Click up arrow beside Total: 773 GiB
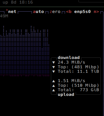This screenshot has width=104, height=116. 54,90
